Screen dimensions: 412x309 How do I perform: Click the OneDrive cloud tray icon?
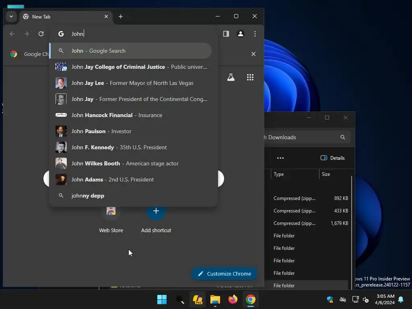343,299
